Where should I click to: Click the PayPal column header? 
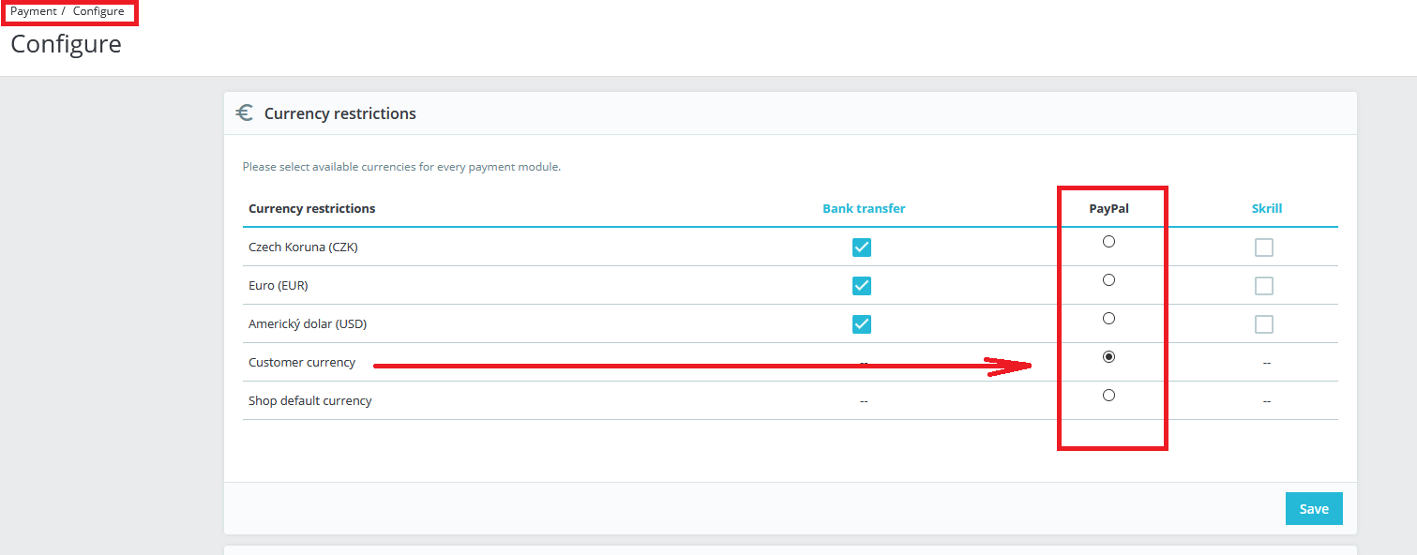click(x=1108, y=208)
